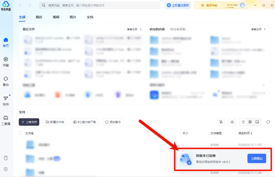The image size is (275, 177).
Task: Click the storage usage bar under 59.1T/86T
Action: tap(231, 8)
